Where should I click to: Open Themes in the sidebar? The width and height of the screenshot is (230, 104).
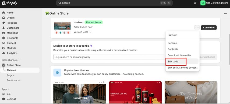(20, 70)
